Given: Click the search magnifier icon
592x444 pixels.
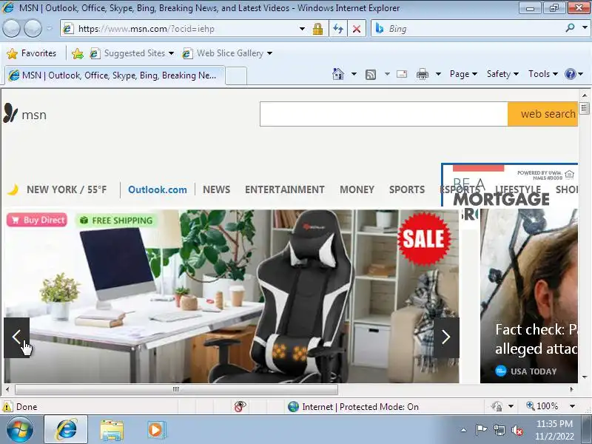Looking at the screenshot, I should pos(570,28).
